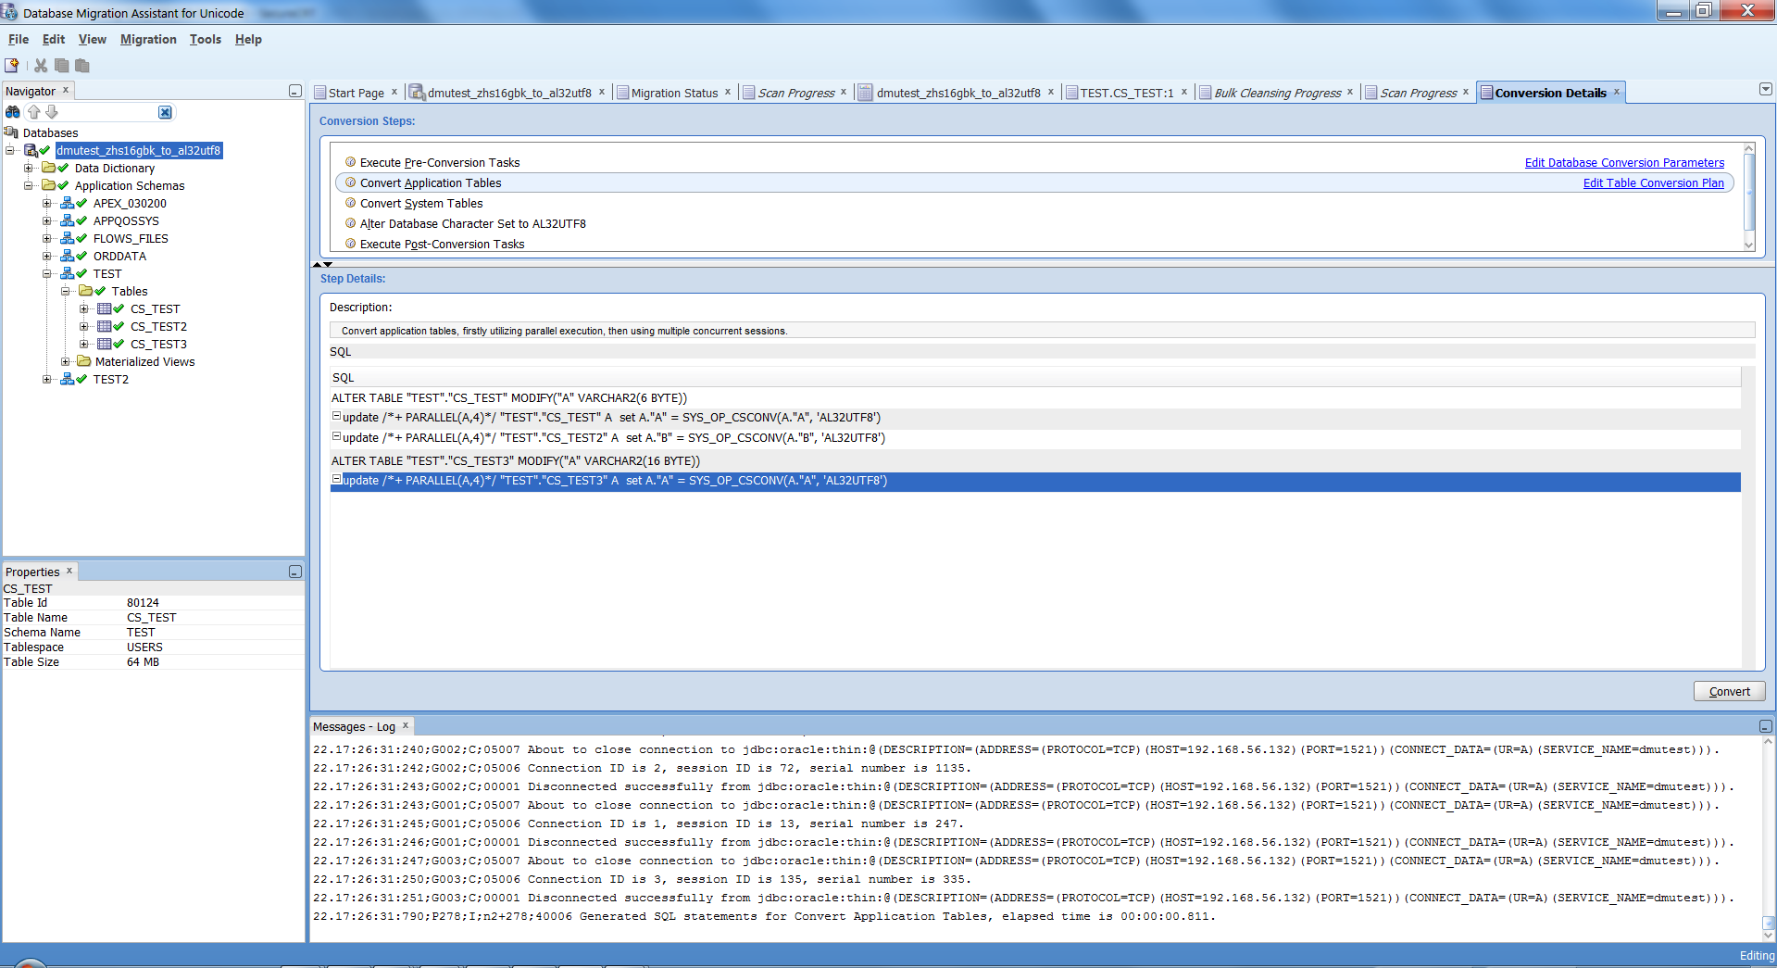1777x968 pixels.
Task: Click the Convert System Tables step icon
Action: pos(351,203)
